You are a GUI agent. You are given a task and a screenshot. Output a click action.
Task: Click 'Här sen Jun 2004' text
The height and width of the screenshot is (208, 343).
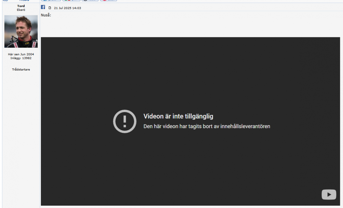tap(21, 54)
